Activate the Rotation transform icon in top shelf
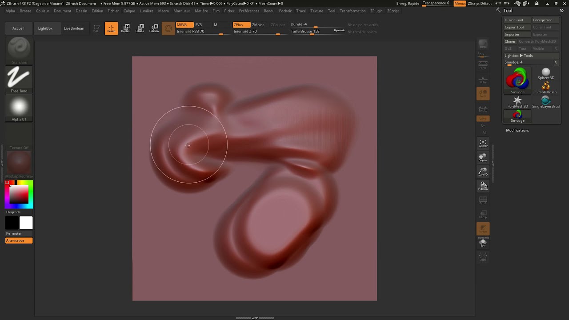Image resolution: width=569 pixels, height=320 pixels. coord(154,28)
